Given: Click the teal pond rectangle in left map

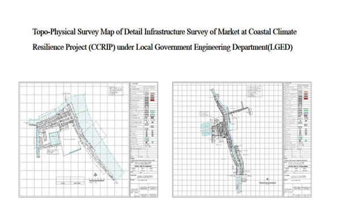Looking at the screenshot, I should coord(54,139).
